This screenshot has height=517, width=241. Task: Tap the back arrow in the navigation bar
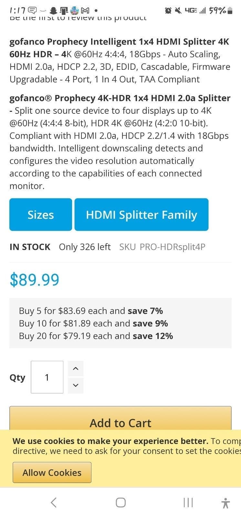coord(54,502)
